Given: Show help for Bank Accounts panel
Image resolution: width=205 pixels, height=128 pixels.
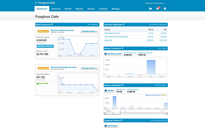Looking at the screenshot, I should (x=52, y=24).
